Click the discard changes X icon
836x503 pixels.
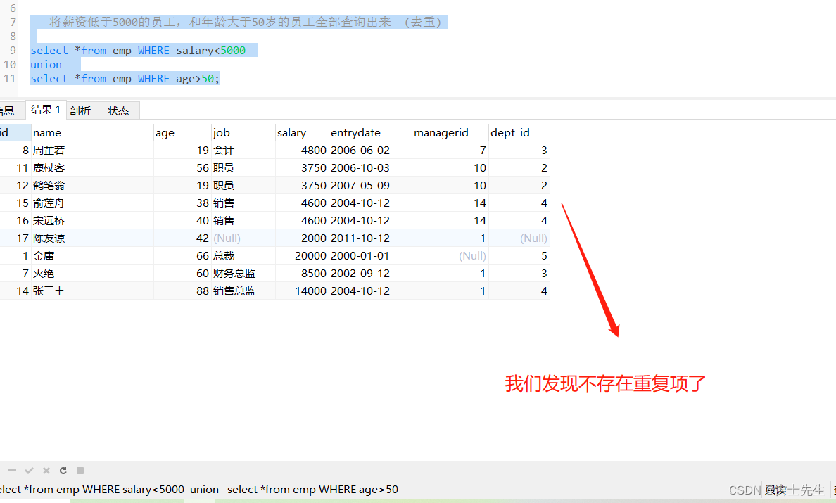click(46, 471)
